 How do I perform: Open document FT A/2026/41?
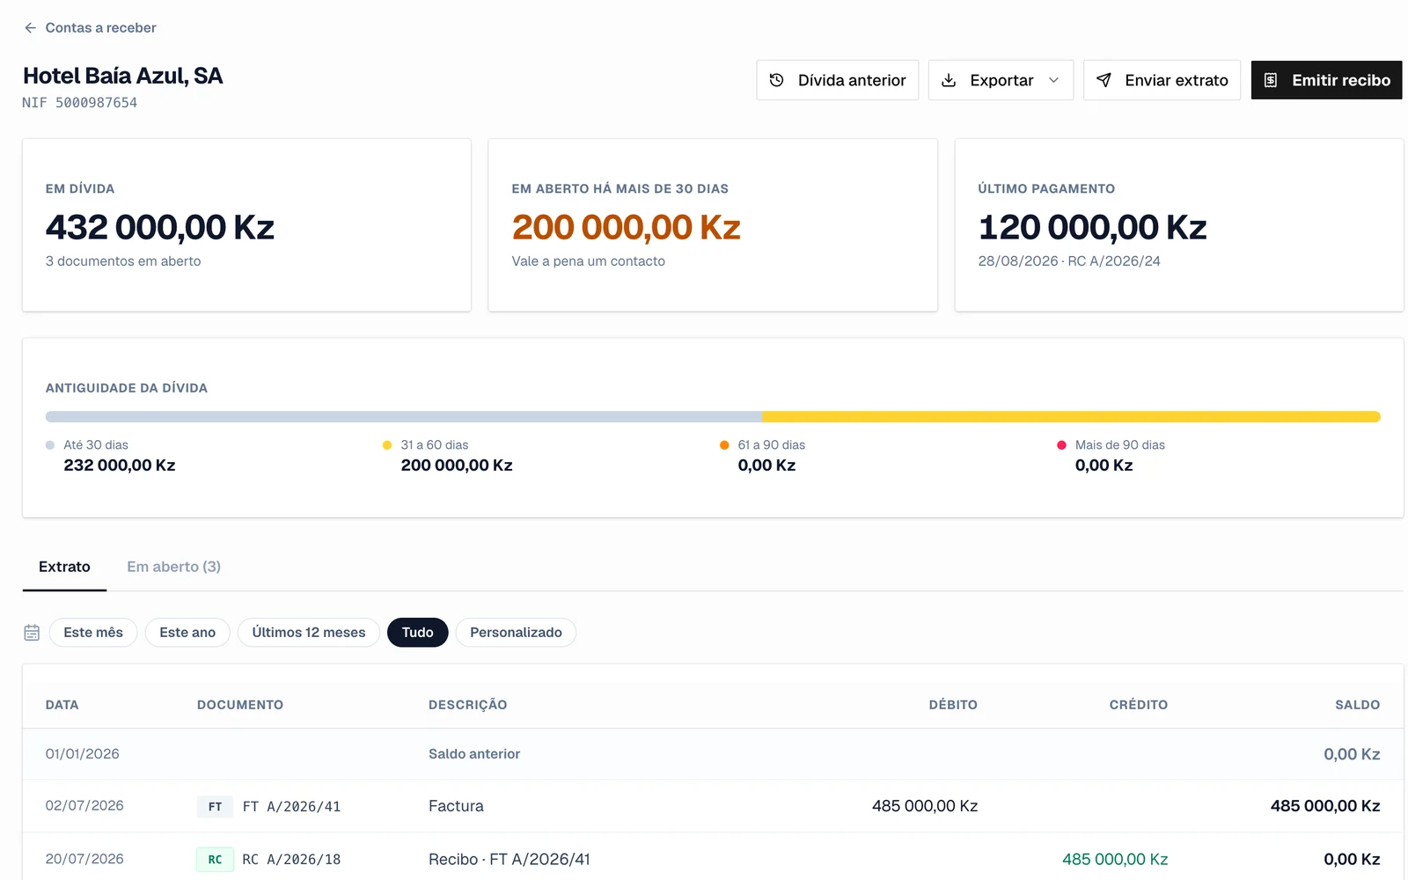tap(291, 807)
